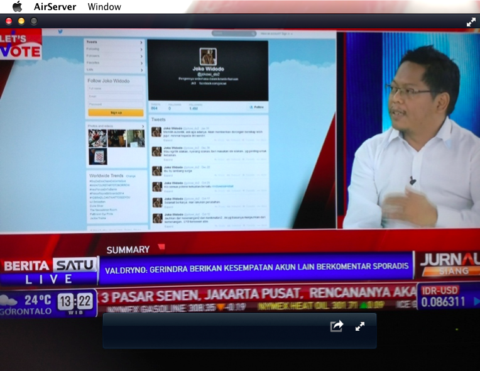The height and width of the screenshot is (371, 480).
Task: Click the SUMMARY label above the headline
Action: coord(128,250)
